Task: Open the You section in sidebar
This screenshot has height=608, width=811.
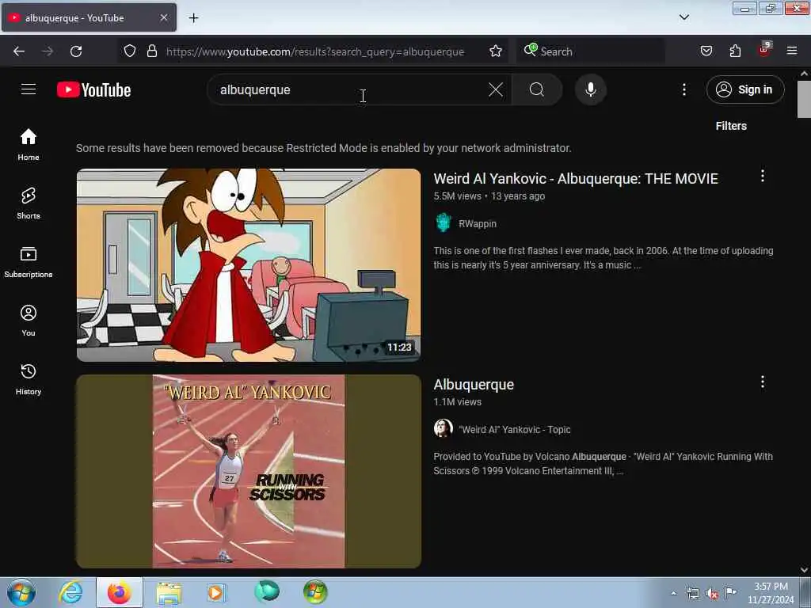Action: coord(29,321)
